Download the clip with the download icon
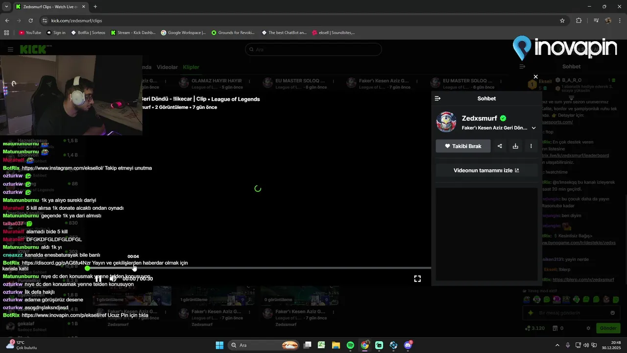 point(515,146)
